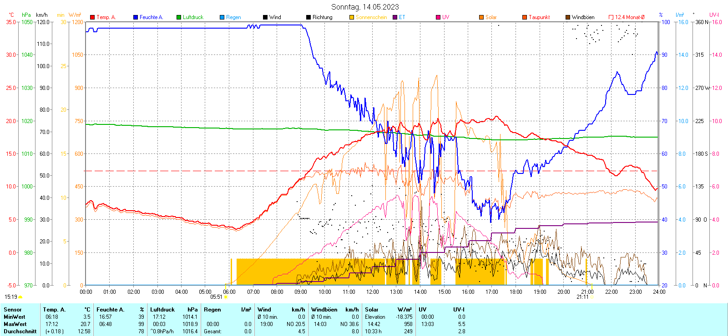
Task: Click the brown Windböen legend square
Action: coord(568,17)
